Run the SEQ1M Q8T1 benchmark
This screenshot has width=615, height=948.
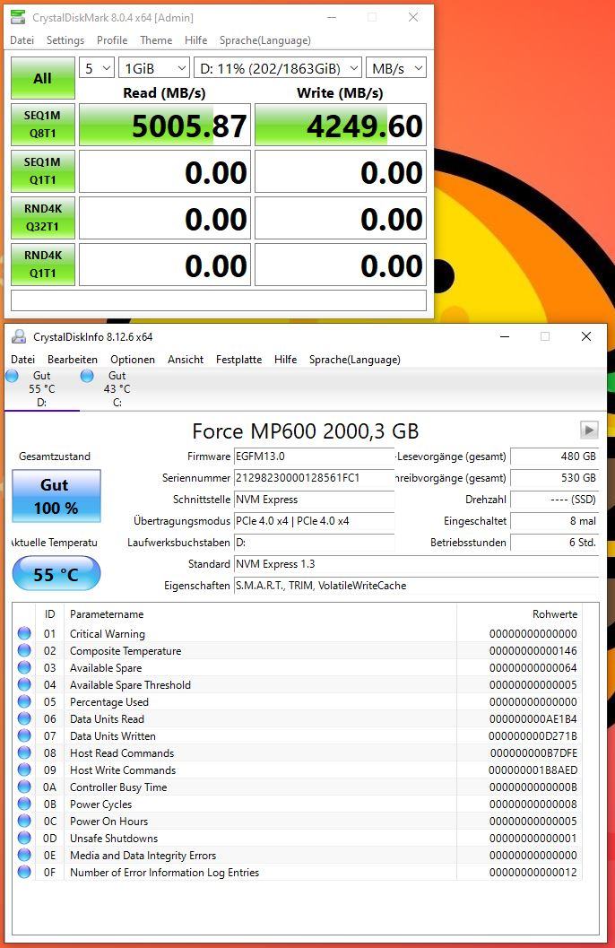click(43, 125)
